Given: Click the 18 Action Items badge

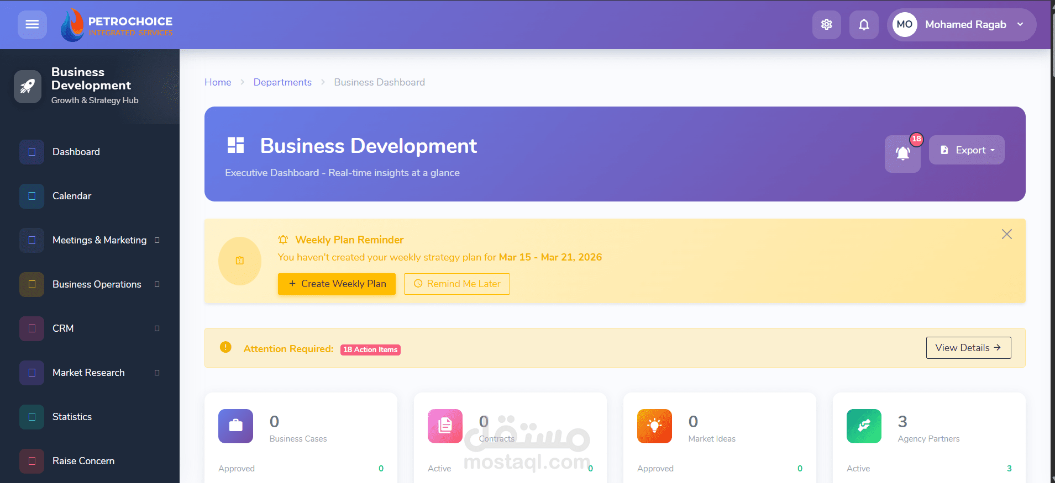Looking at the screenshot, I should click(370, 349).
